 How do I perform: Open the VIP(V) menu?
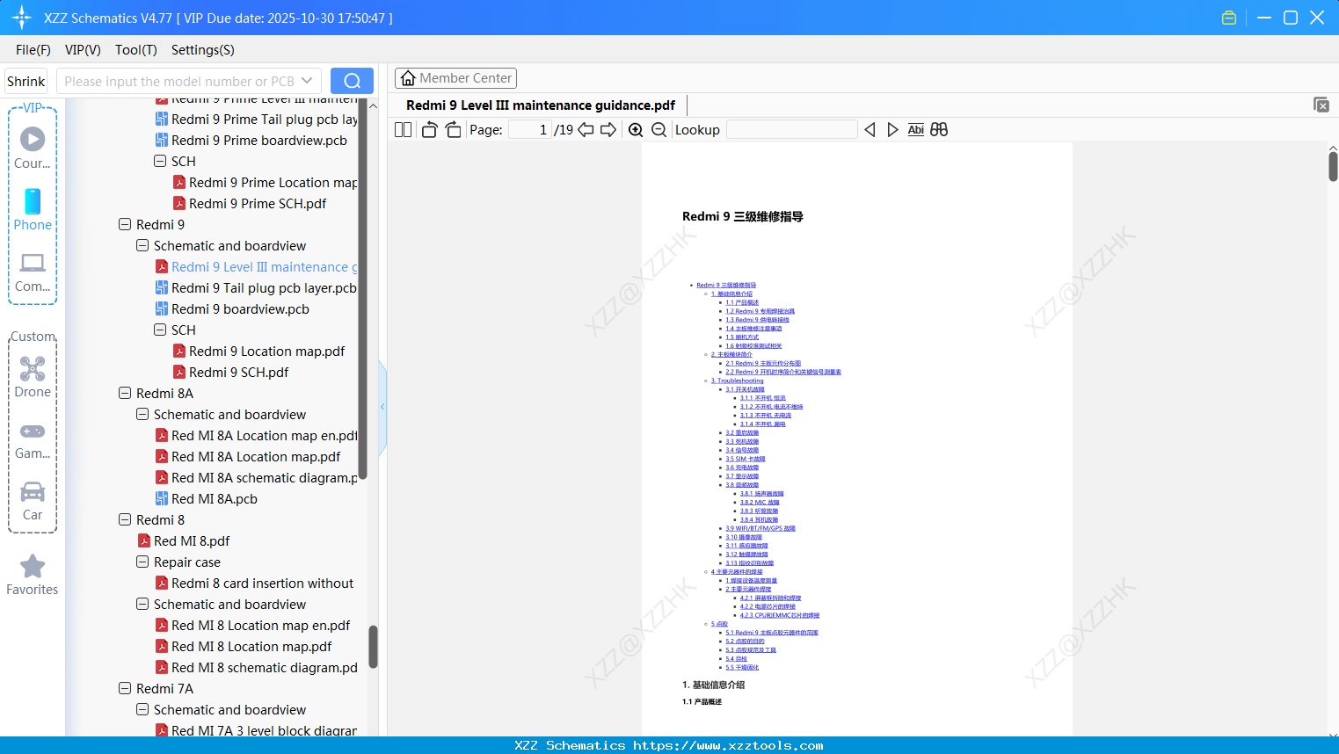(x=83, y=50)
